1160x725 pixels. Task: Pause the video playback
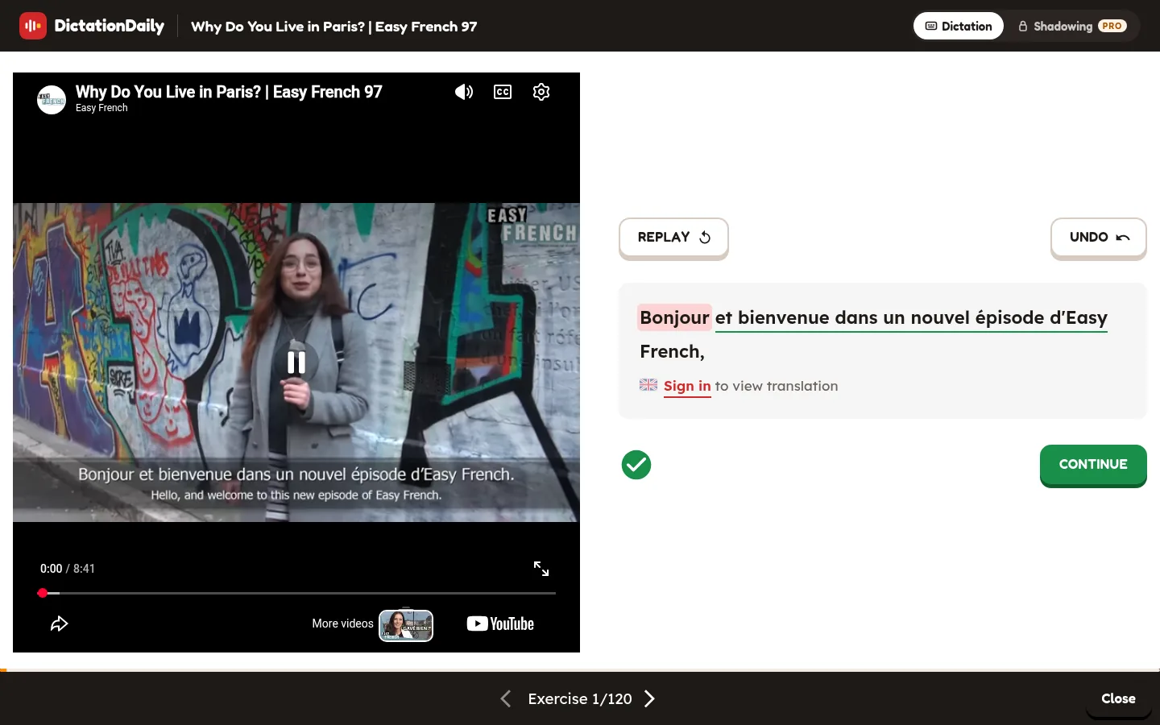click(296, 362)
